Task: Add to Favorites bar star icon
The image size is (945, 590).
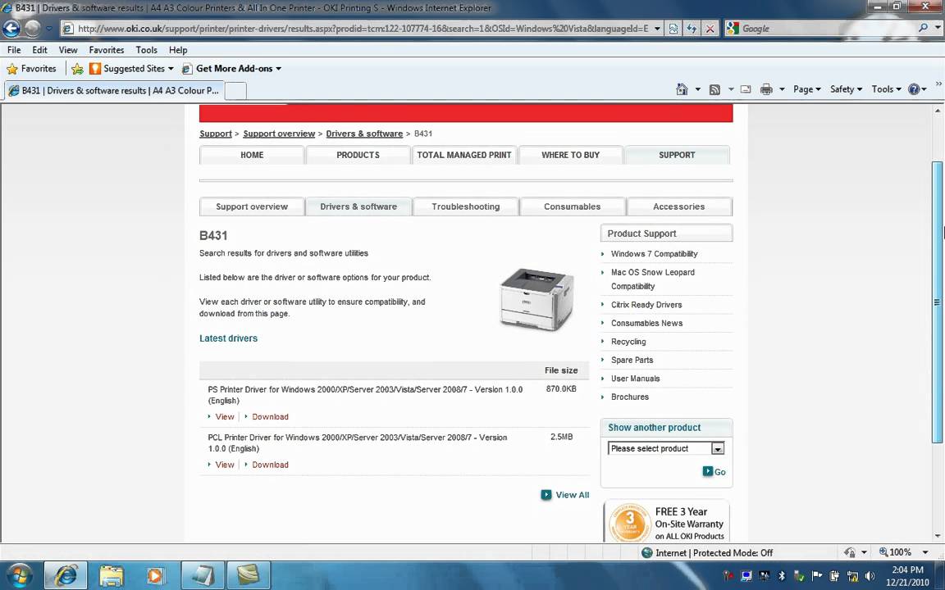Action: tap(77, 69)
